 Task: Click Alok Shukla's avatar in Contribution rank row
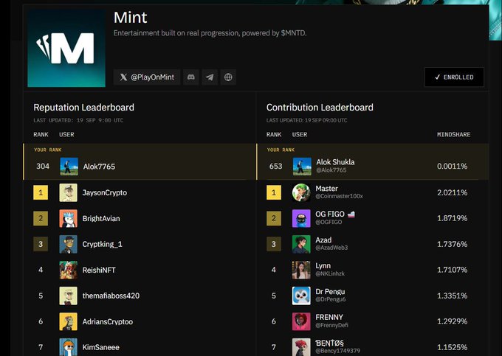coord(302,166)
